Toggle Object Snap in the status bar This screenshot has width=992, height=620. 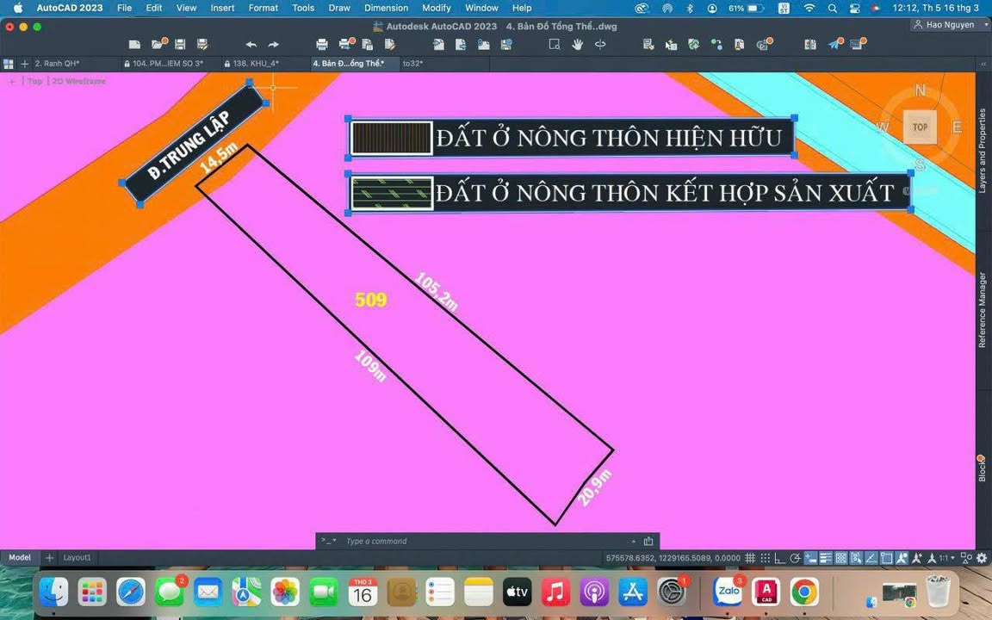[885, 557]
